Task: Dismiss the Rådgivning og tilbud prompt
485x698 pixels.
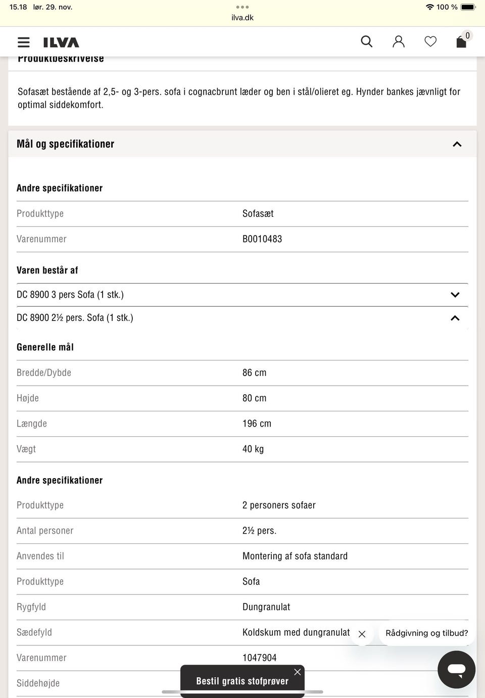Action: tap(362, 634)
